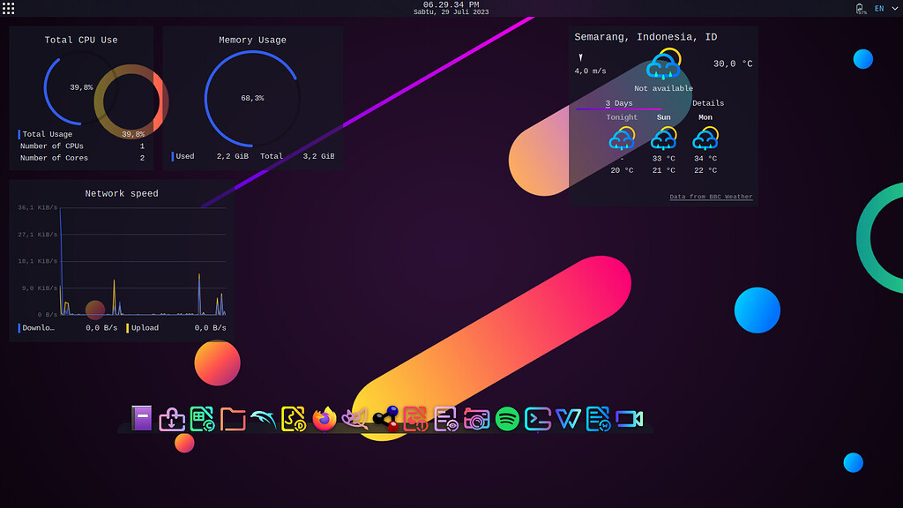Follow the Data from BBC Weather link
This screenshot has height=508, width=903.
click(x=711, y=197)
